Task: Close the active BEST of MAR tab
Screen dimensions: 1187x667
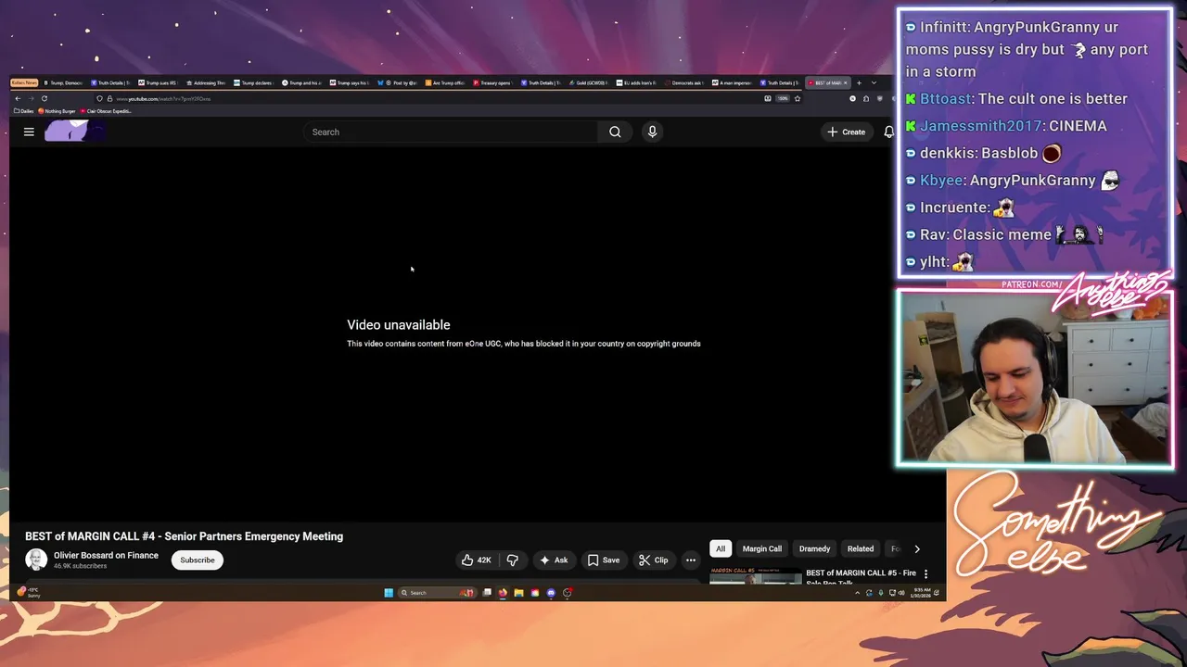Action: point(845,82)
